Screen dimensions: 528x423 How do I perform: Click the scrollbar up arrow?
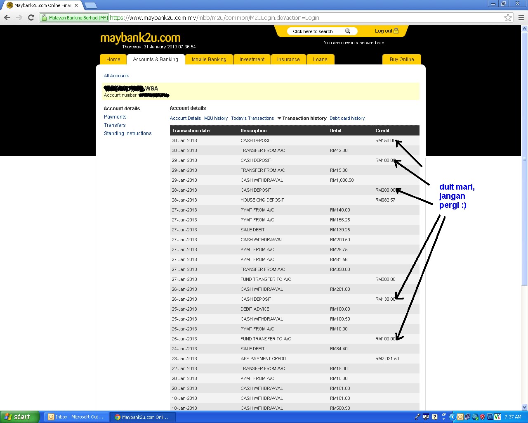524,29
